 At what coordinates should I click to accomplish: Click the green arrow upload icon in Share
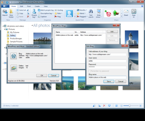pos(116,13)
